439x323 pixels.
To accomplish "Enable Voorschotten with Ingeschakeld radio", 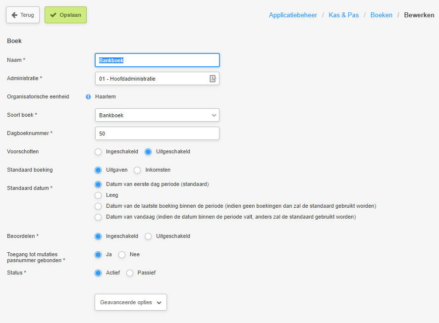I will pos(98,152).
